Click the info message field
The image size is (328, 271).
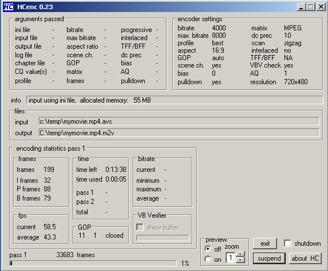click(x=175, y=100)
